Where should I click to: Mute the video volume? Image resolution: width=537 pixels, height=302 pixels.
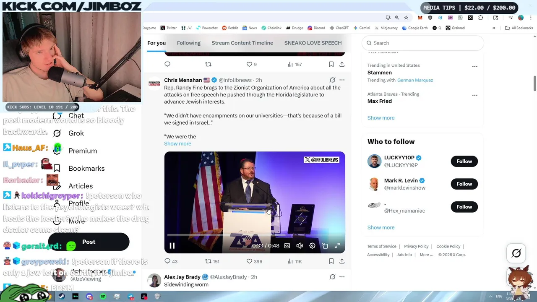pos(300,246)
